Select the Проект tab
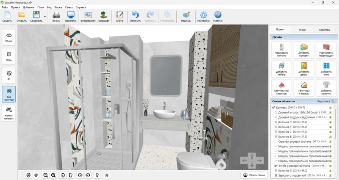 pos(280,29)
